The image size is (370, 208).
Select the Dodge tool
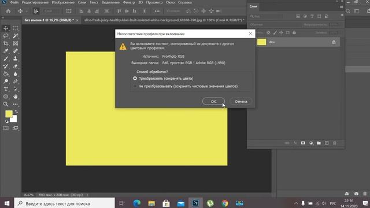[6, 81]
